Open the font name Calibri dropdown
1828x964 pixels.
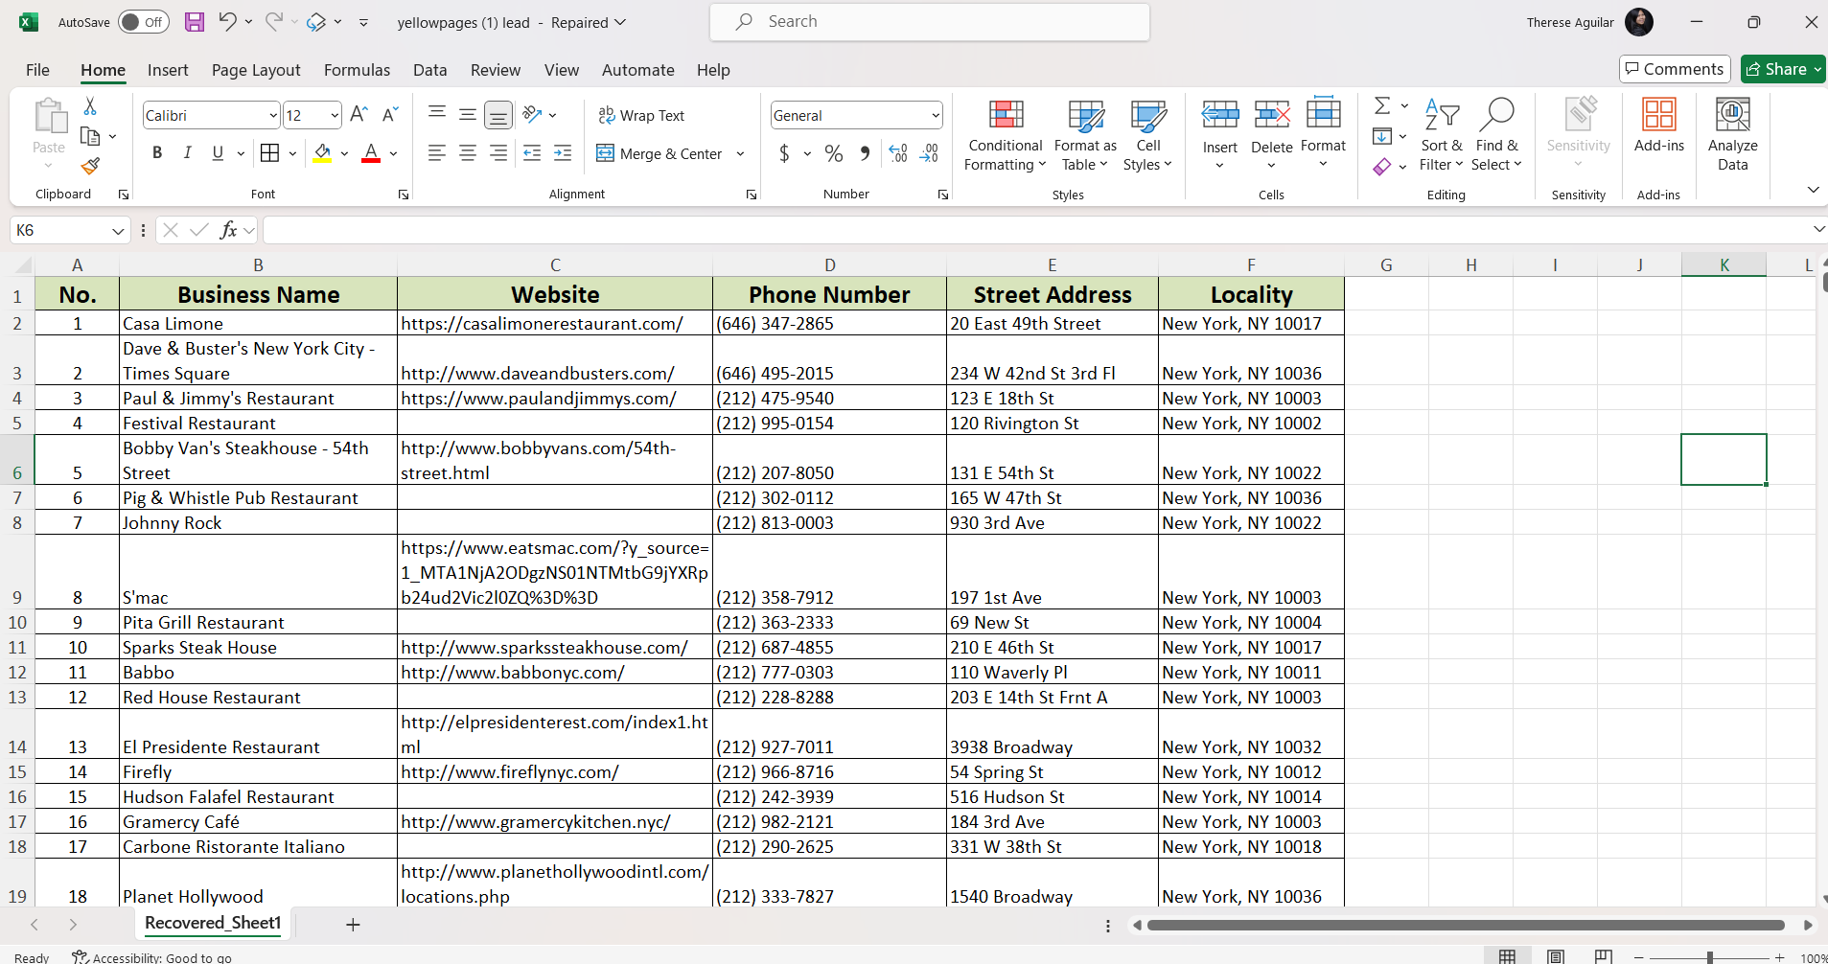[273, 116]
